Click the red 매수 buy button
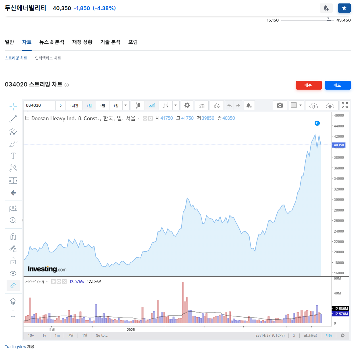The height and width of the screenshot is (353, 358). click(x=309, y=85)
